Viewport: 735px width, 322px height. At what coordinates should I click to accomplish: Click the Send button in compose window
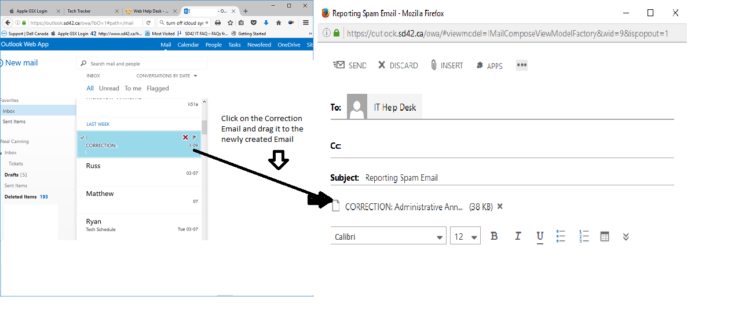click(x=350, y=65)
